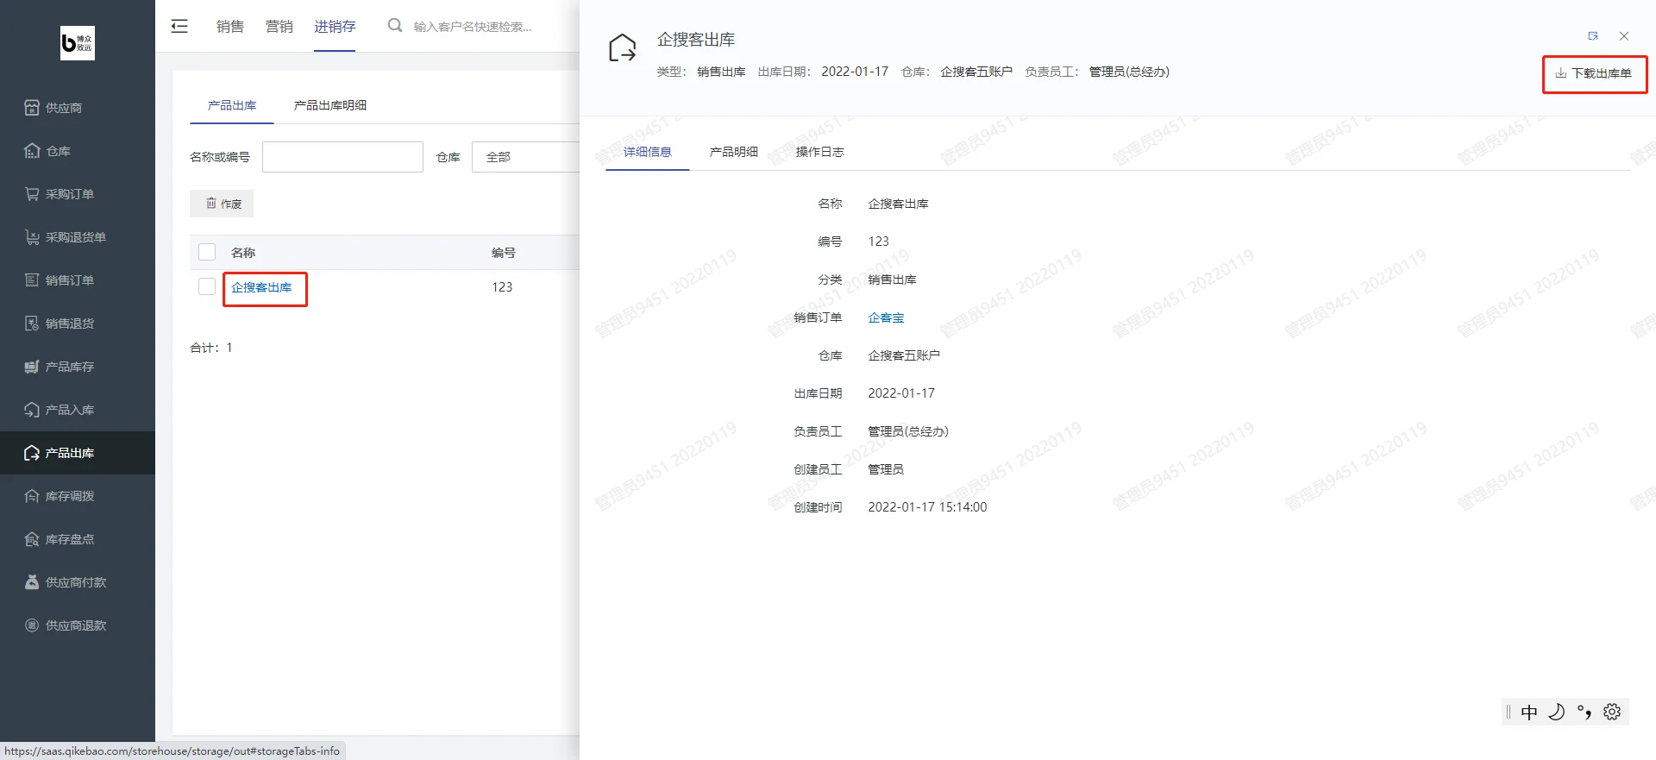
Task: Switch to 进销存 top menu
Action: coord(335,27)
